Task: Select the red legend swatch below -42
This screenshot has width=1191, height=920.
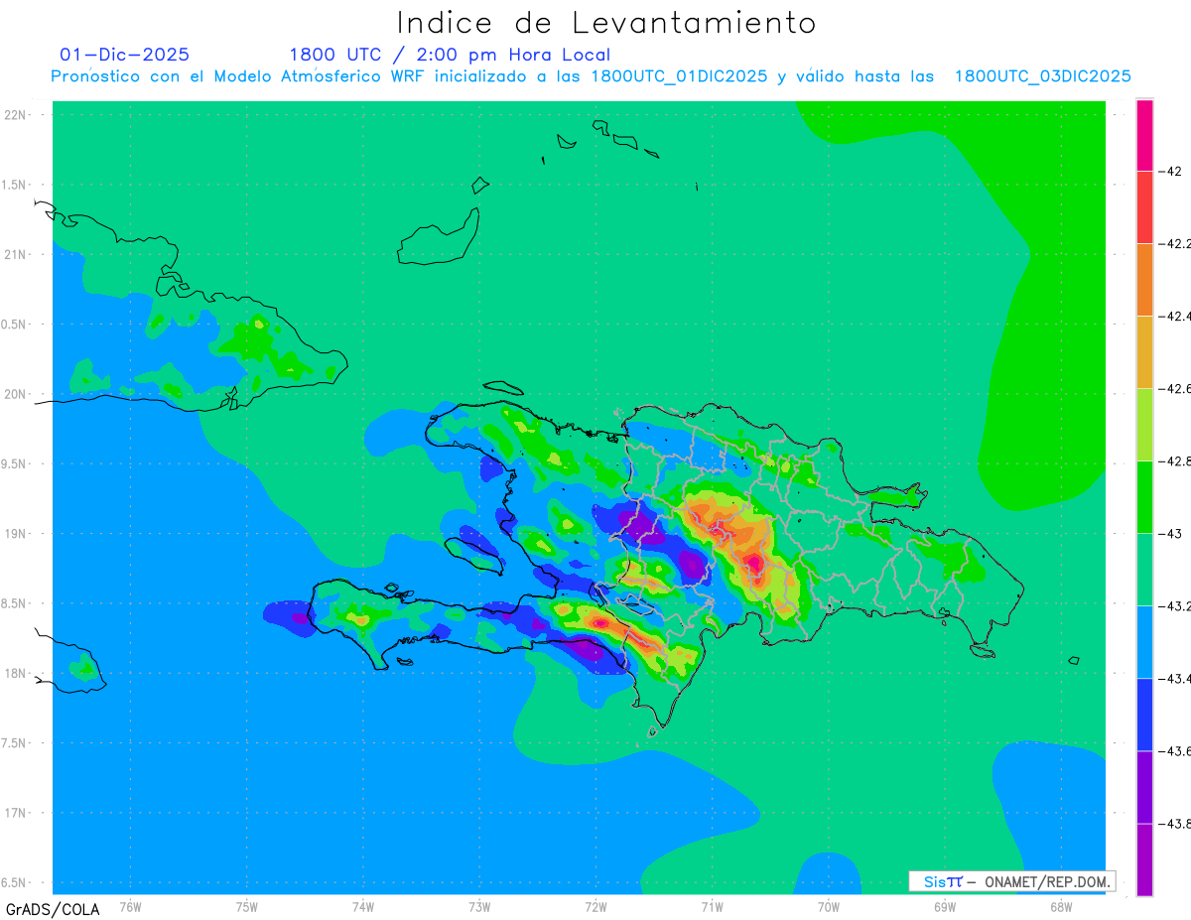Action: click(1144, 207)
